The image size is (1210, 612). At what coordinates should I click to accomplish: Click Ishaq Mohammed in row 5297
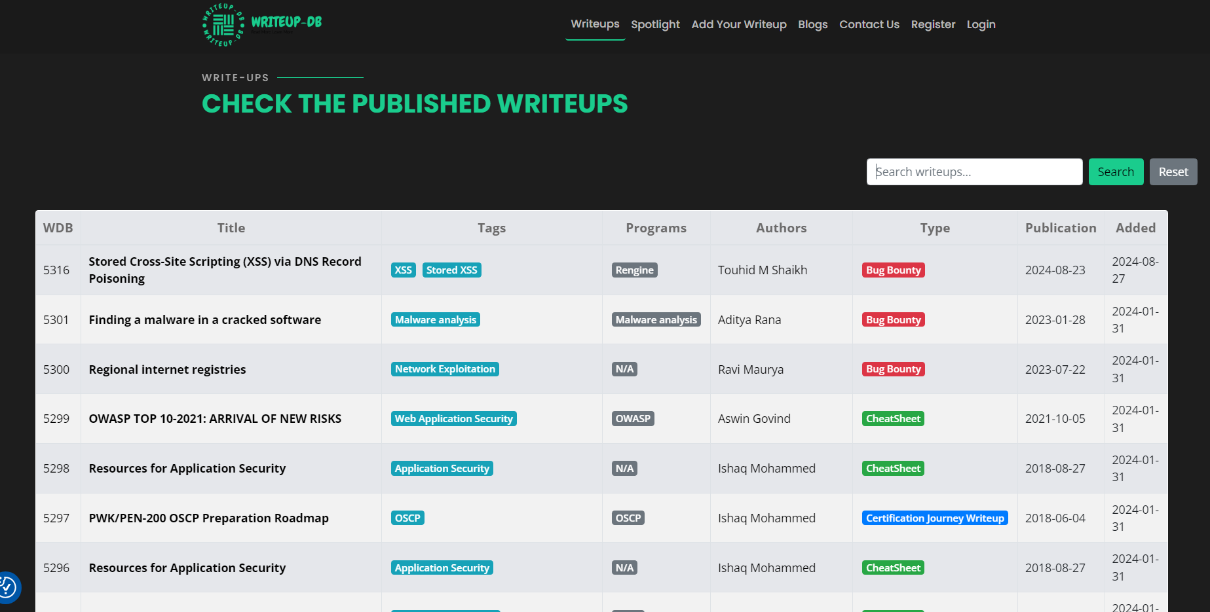pos(766,518)
